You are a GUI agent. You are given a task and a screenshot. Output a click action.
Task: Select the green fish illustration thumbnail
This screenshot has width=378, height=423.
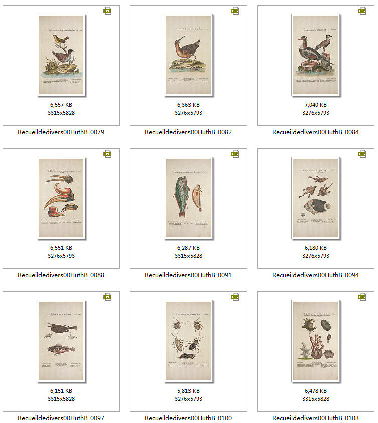coord(188,198)
